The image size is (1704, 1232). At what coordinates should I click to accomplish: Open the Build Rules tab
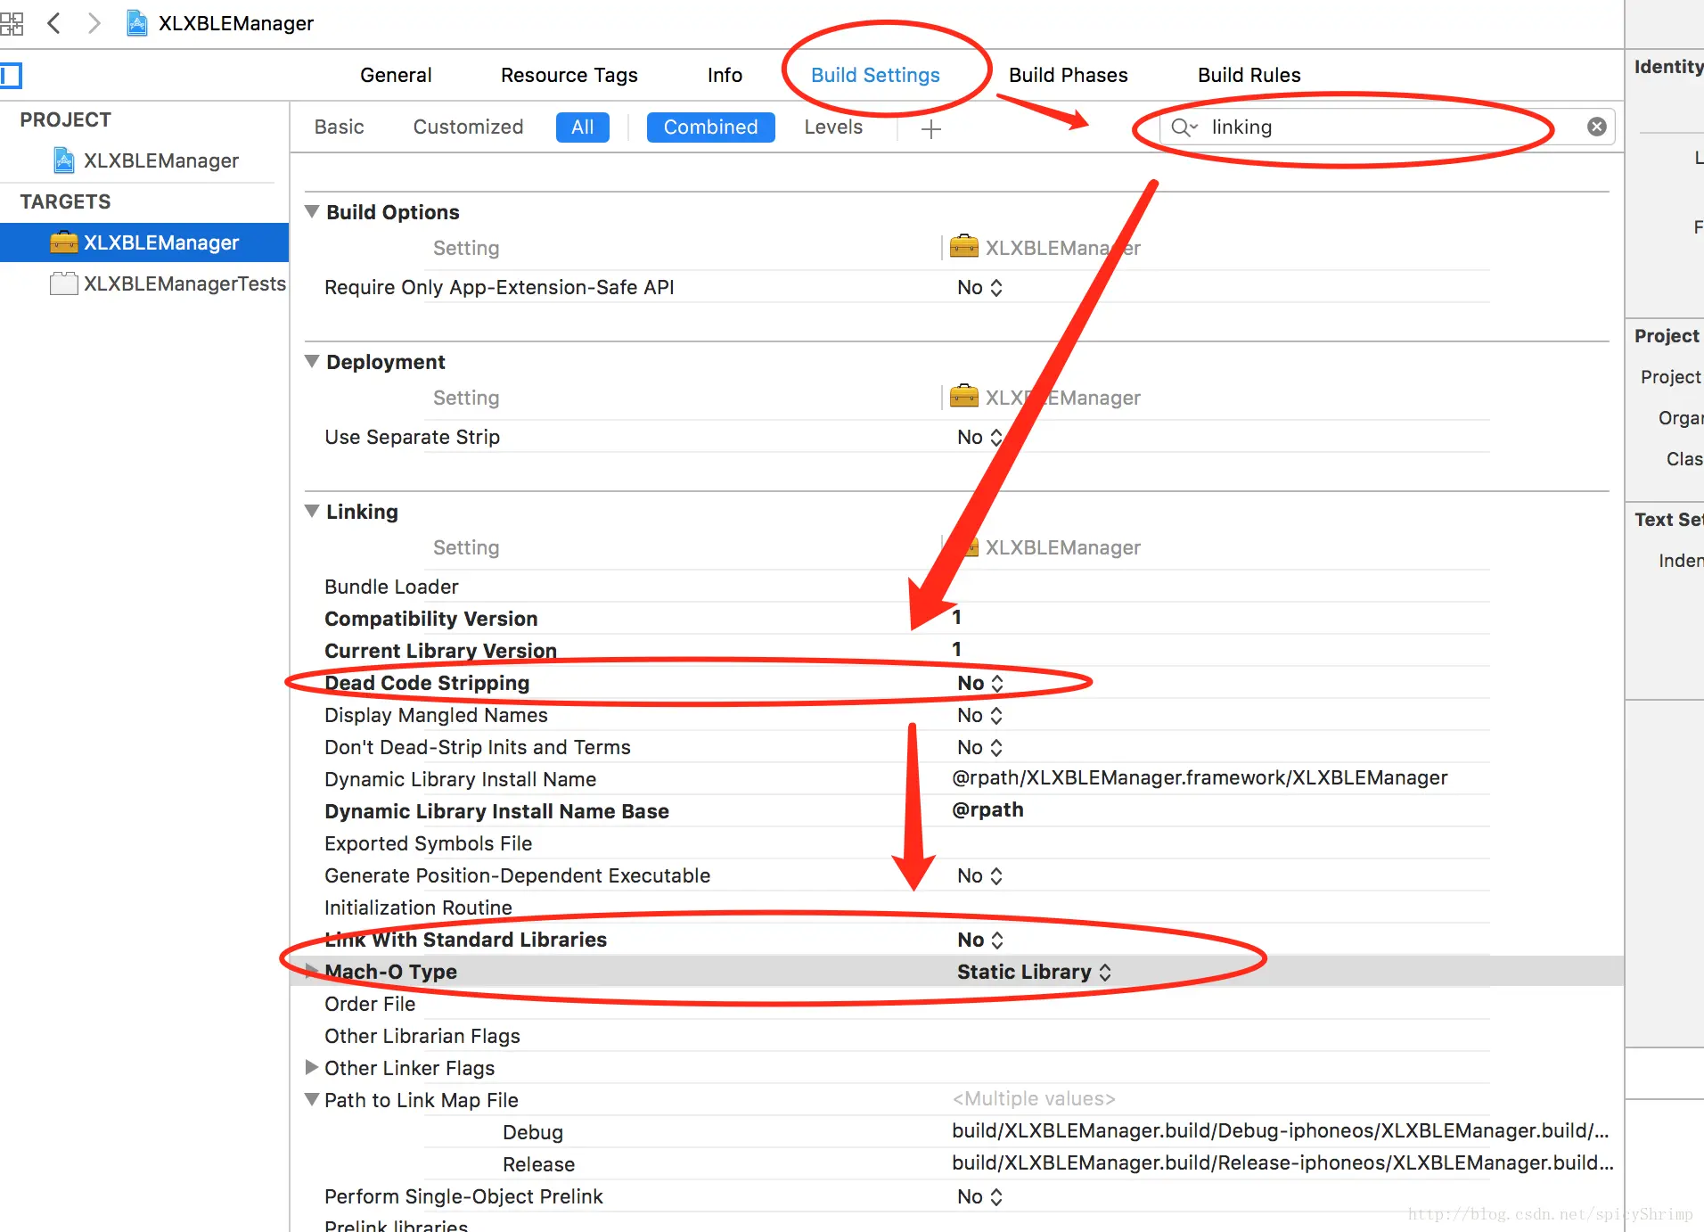tap(1249, 75)
